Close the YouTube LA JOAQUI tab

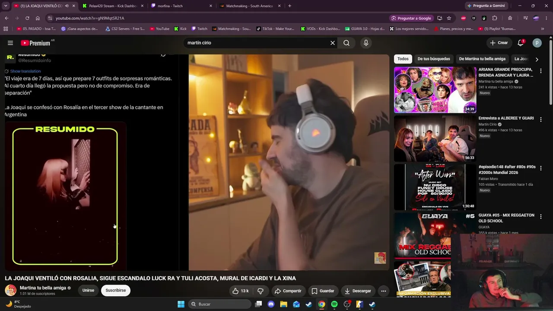73,6
